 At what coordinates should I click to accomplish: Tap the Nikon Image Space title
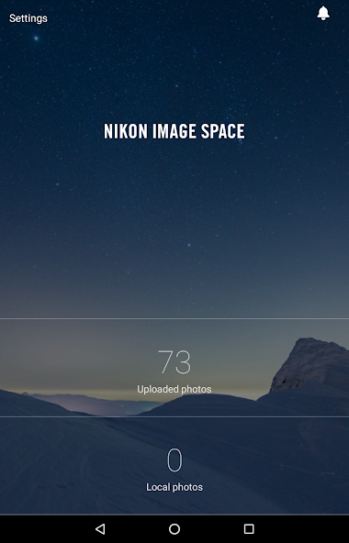pos(174,131)
